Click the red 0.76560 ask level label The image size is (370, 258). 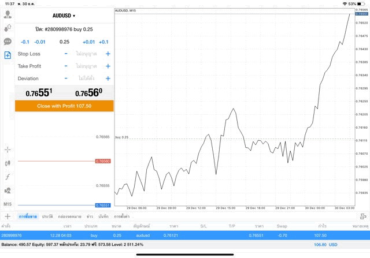pos(103,161)
